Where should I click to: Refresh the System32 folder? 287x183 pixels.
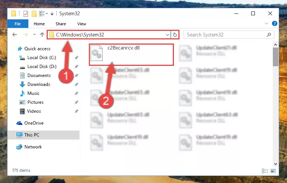[175, 35]
